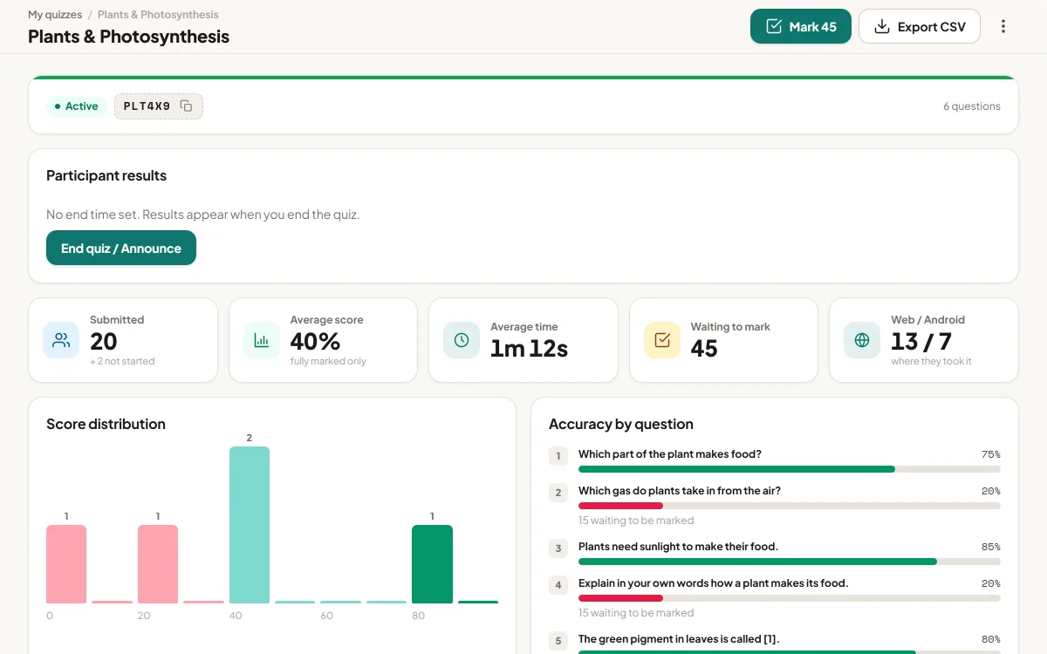1047x654 pixels.
Task: Click the Average time clock icon
Action: click(462, 340)
